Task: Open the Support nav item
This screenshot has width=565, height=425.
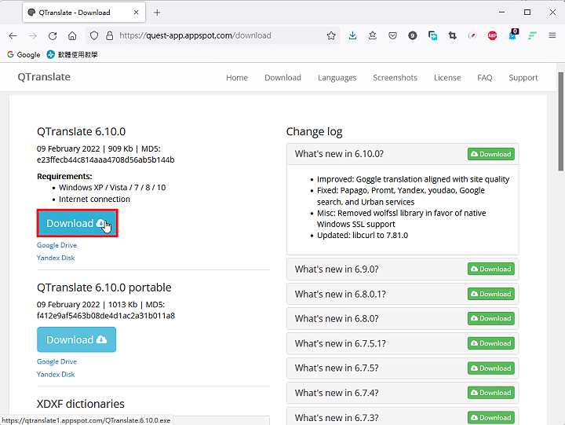Action: (523, 78)
